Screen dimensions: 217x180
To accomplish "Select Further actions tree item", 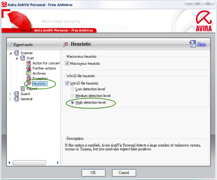I will (x=44, y=68).
